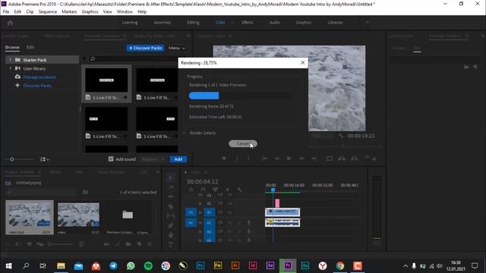Switch to the Color workspace tab
486x273 pixels.
[x=220, y=22]
